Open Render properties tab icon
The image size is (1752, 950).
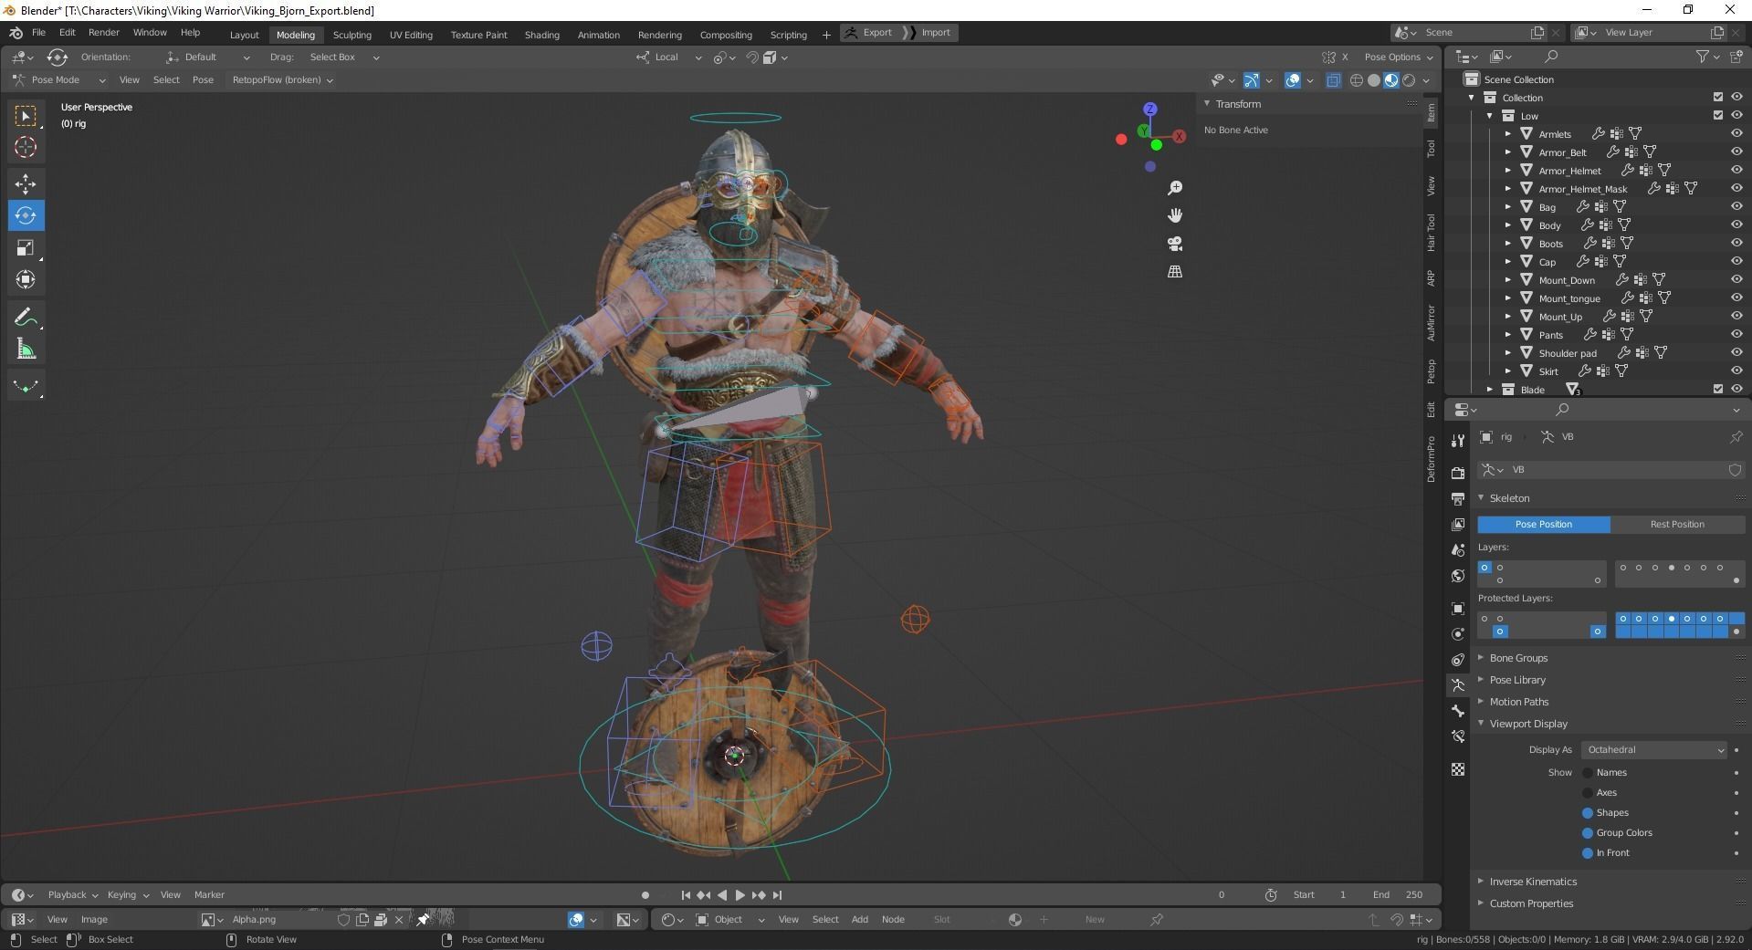click(1458, 473)
